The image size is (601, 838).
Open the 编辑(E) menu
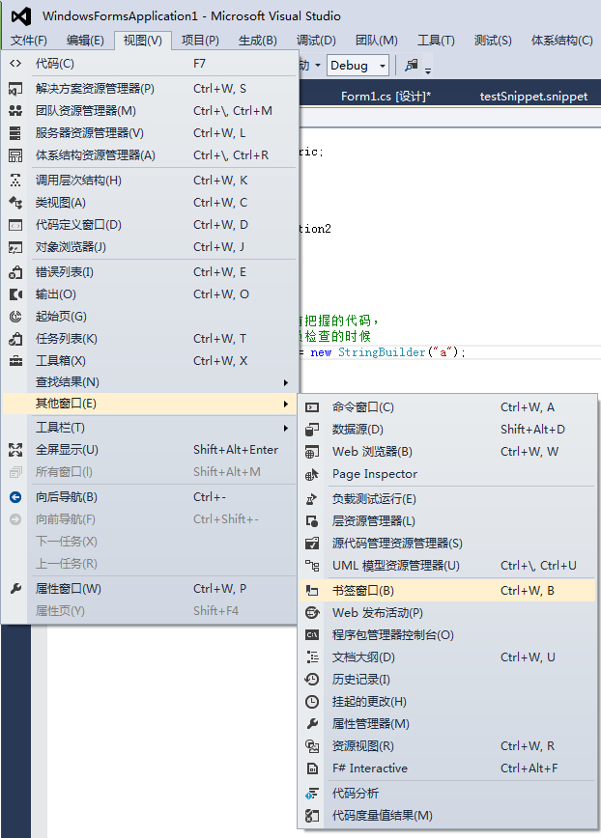tap(85, 41)
